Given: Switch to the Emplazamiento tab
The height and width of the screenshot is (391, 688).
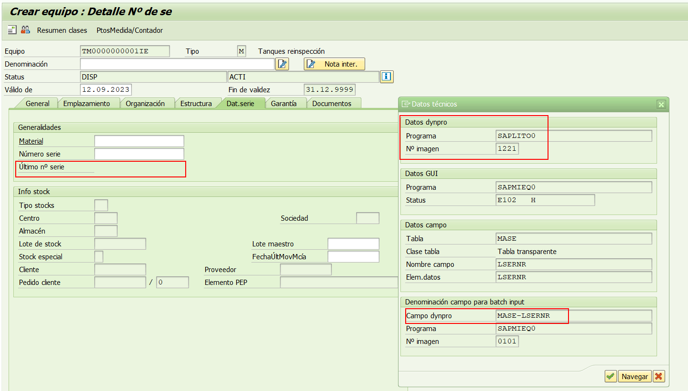Looking at the screenshot, I should pyautogui.click(x=86, y=104).
